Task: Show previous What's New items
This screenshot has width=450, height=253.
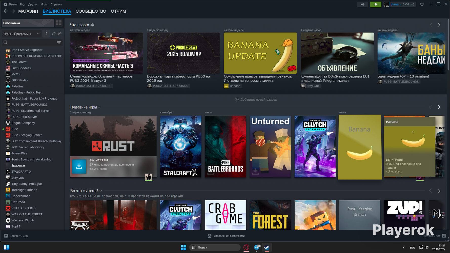Action: 431,25
